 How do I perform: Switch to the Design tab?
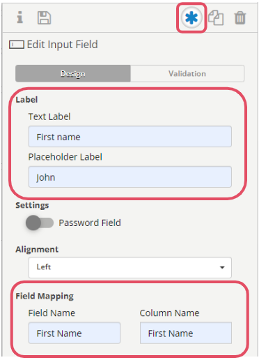click(x=73, y=73)
